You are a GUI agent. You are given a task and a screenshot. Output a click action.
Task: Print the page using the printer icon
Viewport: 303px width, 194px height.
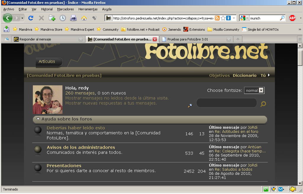[73, 18]
